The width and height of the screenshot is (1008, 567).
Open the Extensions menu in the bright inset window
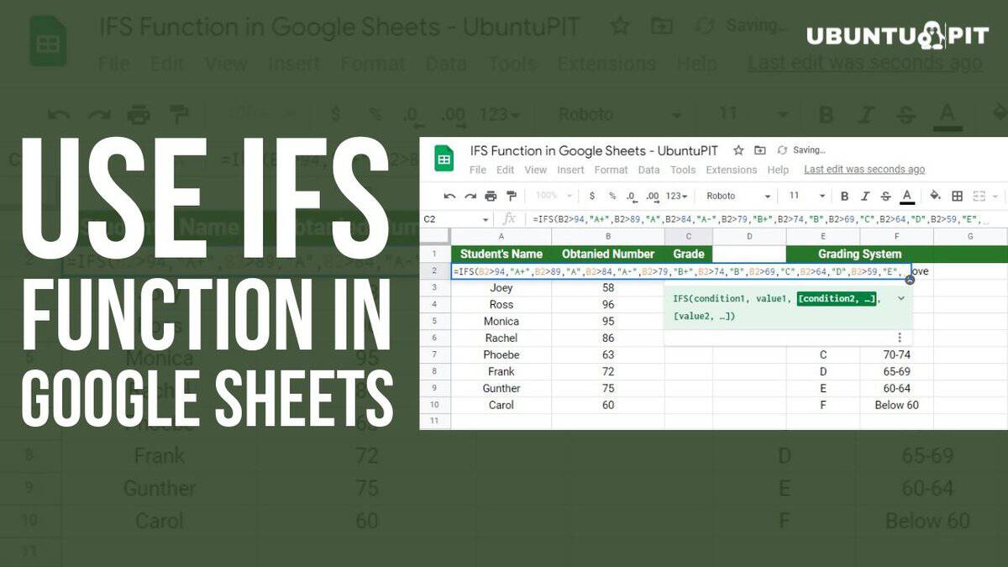coord(732,170)
